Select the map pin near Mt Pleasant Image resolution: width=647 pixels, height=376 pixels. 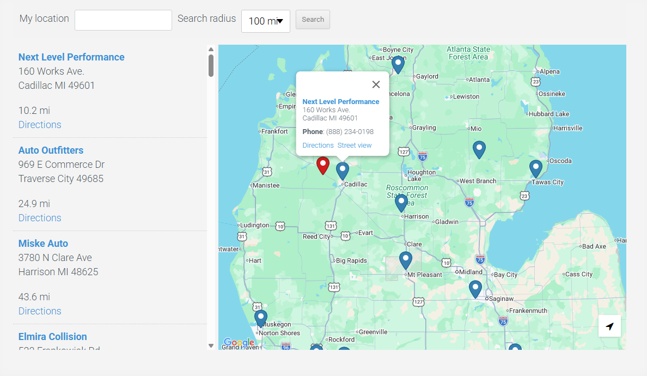406,260
